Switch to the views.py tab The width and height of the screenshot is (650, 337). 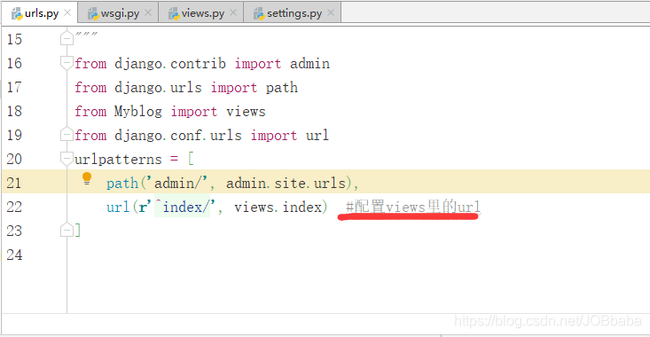201,12
